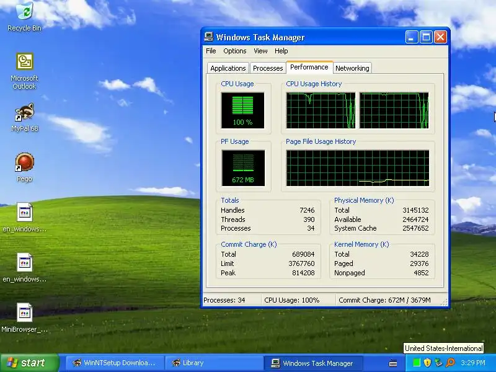This screenshot has width=496, height=372.
Task: Click the Page File Usage History graph
Action: click(358, 168)
